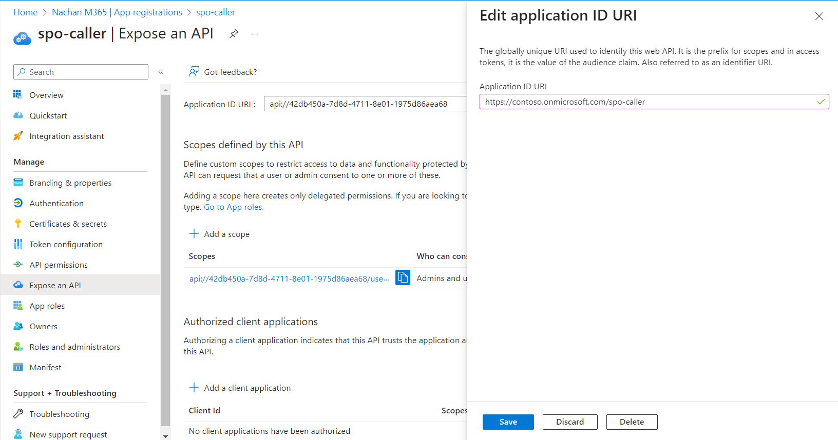Collapse the sidebar with double chevron
Image resolution: width=838 pixels, height=440 pixels.
(x=161, y=72)
